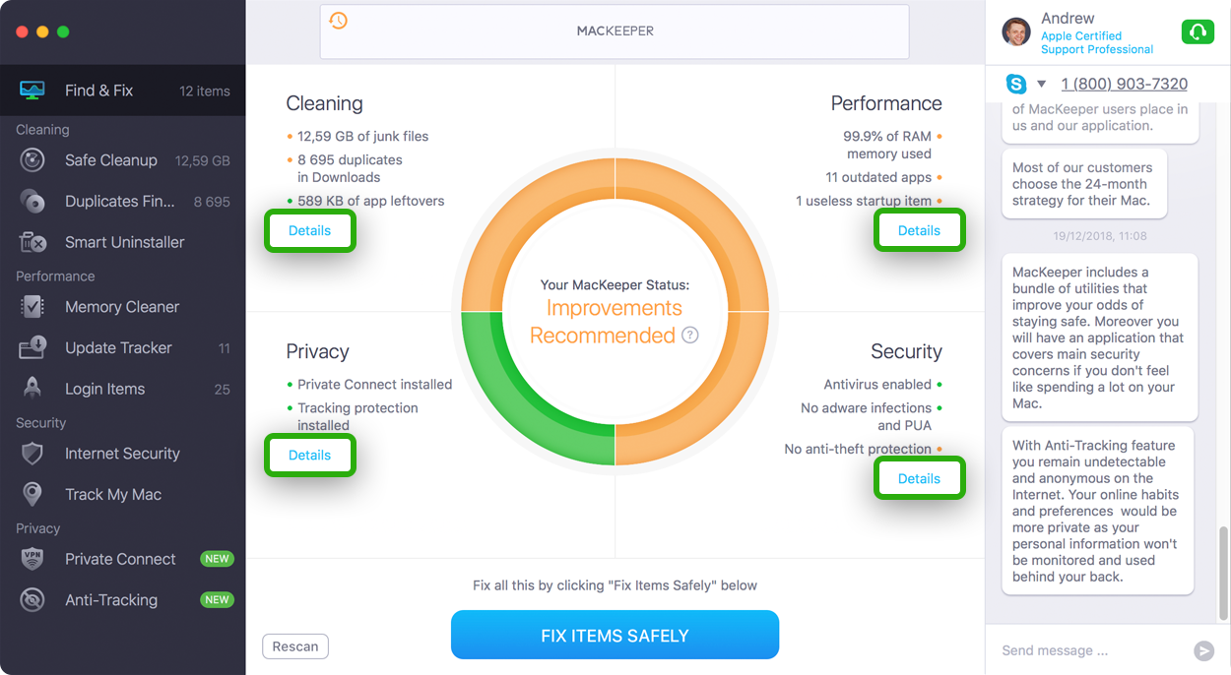Viewport: 1231px width, 675px height.
Task: Click the MACKEEPER title at the top
Action: pos(615,31)
